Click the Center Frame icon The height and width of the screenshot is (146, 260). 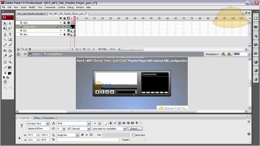point(72,49)
